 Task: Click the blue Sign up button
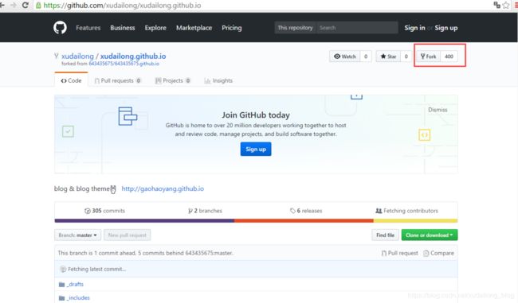pyautogui.click(x=256, y=149)
